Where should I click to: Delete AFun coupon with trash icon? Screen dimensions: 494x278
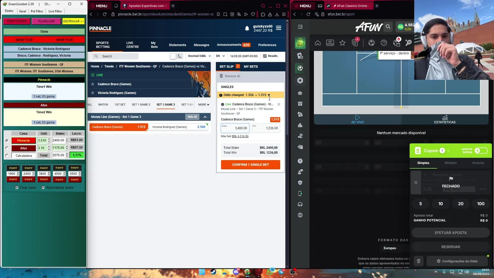418,261
